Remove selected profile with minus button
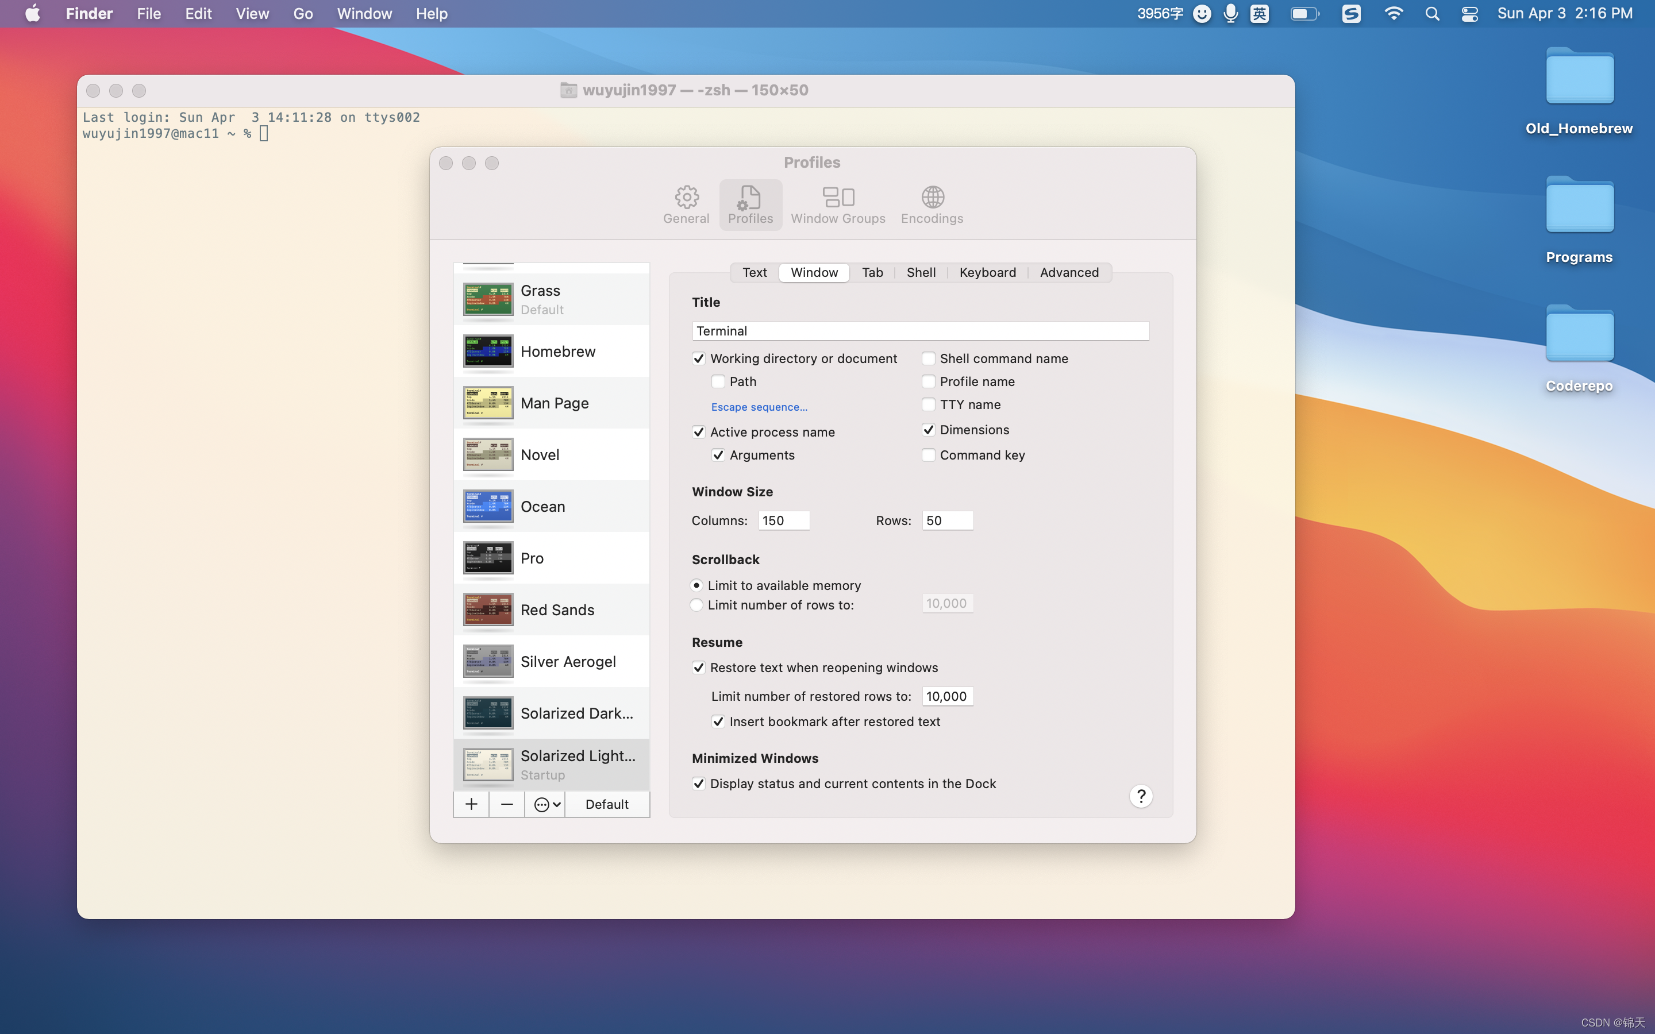 pos(507,804)
